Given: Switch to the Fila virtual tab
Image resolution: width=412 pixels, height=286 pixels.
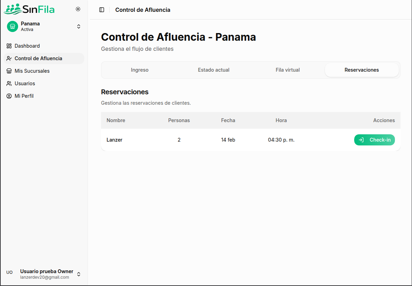Looking at the screenshot, I should (287, 70).
